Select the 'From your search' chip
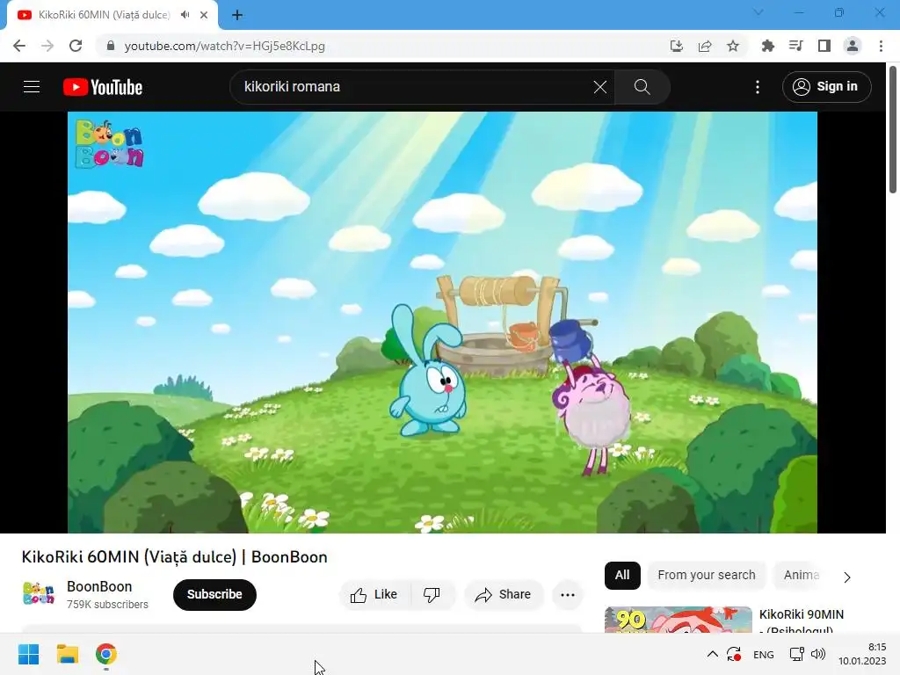This screenshot has width=900, height=675. (707, 575)
